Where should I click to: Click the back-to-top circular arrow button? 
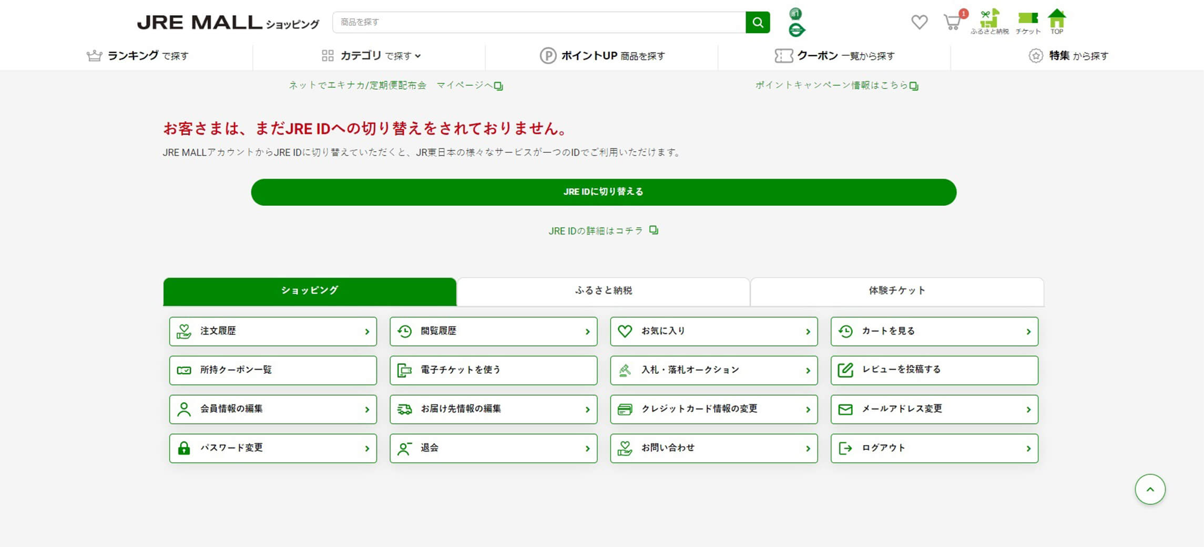(x=1150, y=489)
